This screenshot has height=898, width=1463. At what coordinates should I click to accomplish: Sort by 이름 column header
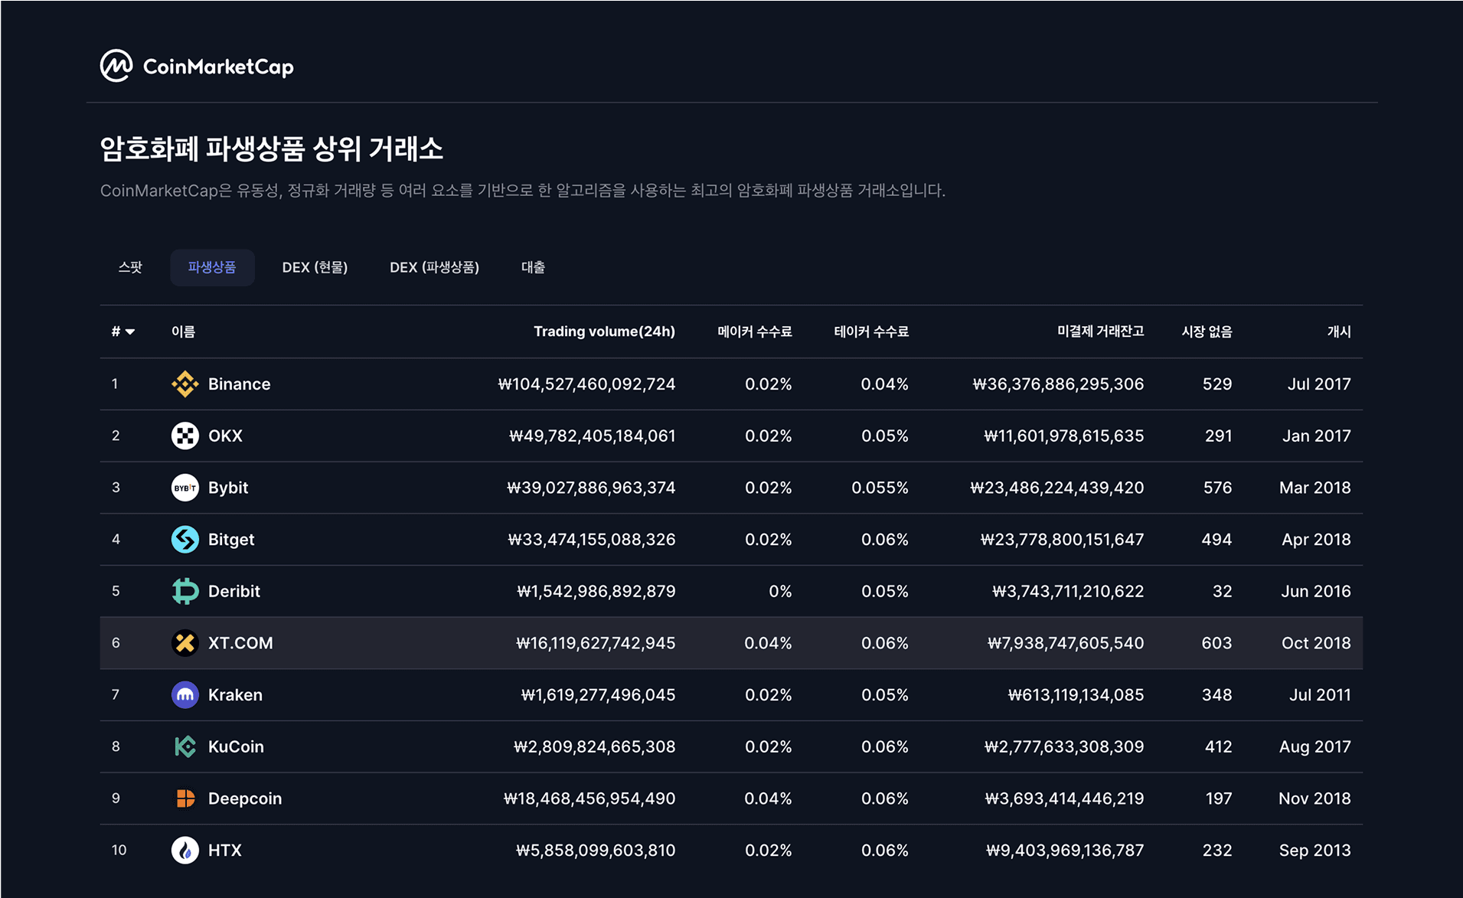click(183, 331)
